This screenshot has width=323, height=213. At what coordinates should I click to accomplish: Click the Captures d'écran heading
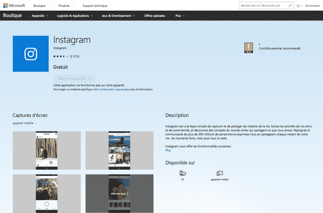pos(30,115)
